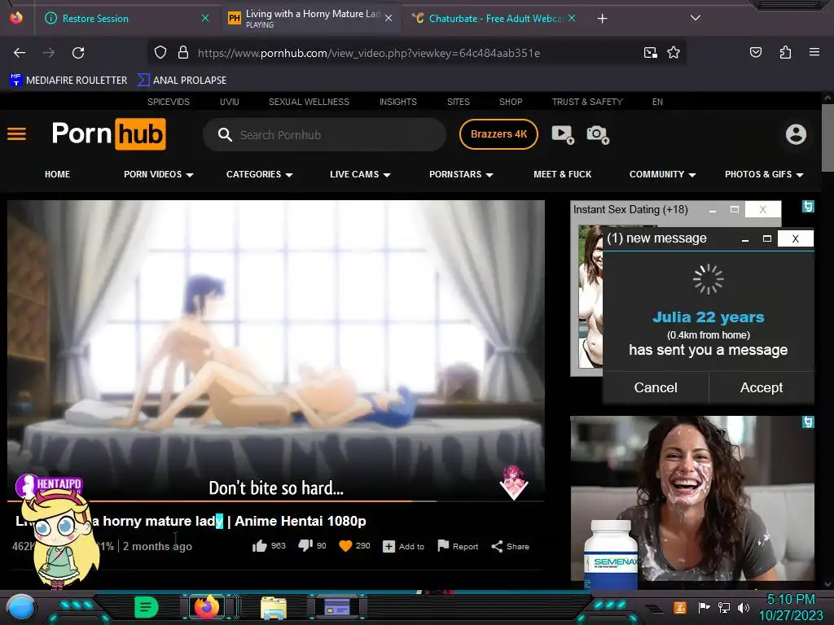Click the Brazzers 4K button
Image resolution: width=834 pixels, height=625 pixels.
(498, 134)
